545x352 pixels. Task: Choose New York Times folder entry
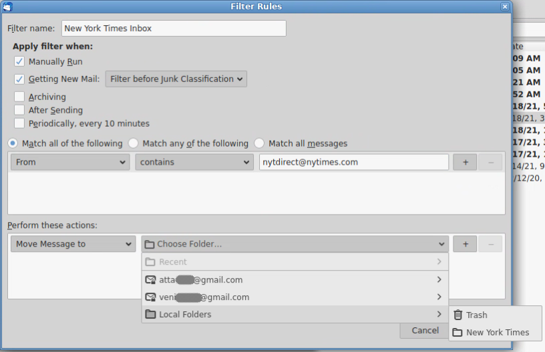[x=496, y=332]
